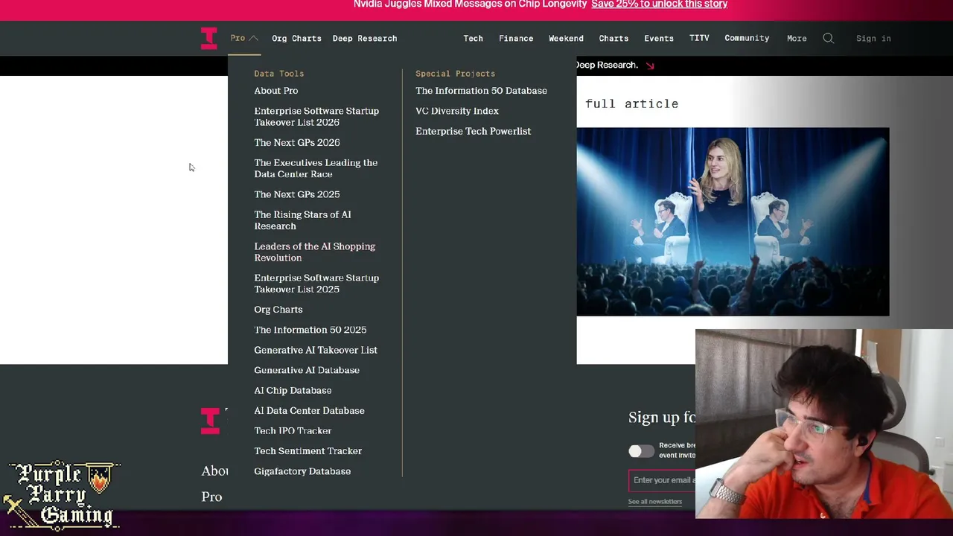
Task: Open the TITV nav item
Action: pos(699,39)
